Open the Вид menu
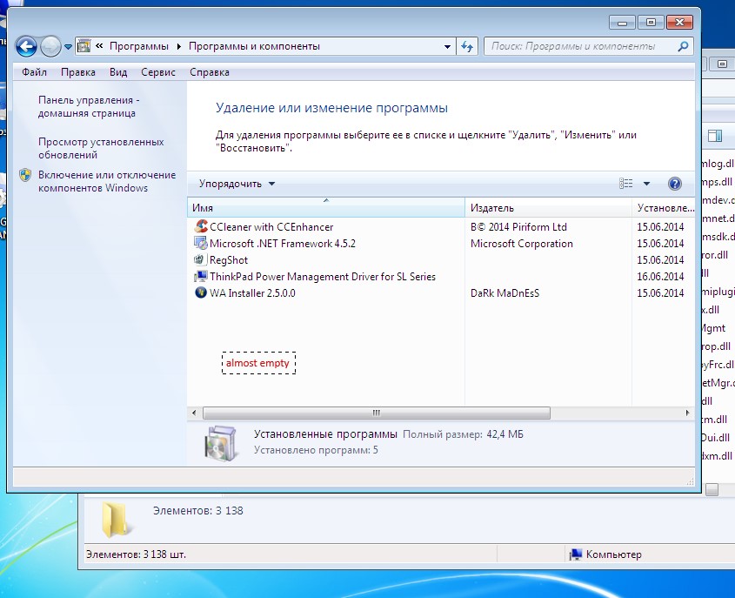 118,72
